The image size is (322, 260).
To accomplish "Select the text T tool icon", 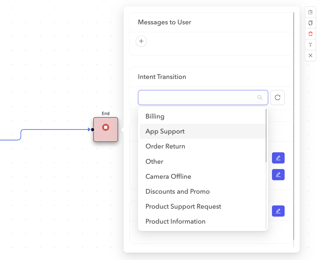I will 310,45.
